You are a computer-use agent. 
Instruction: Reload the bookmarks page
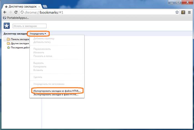click(x=16, y=12)
